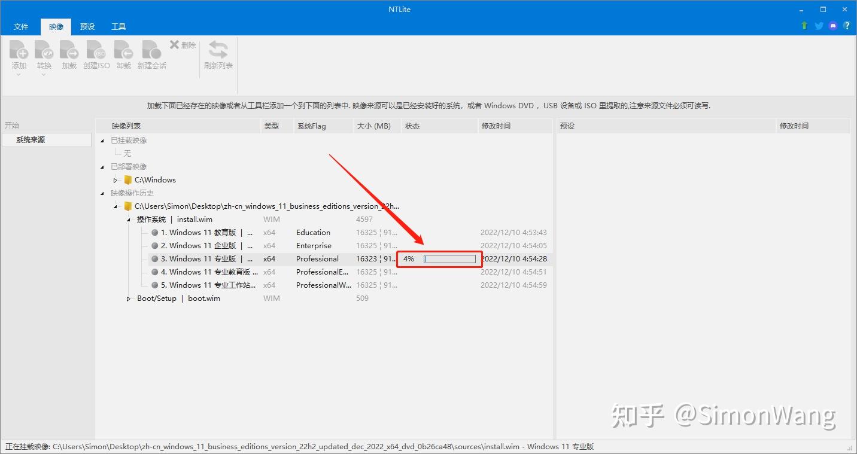
Task: Click the green upgrade arrow icon
Action: [804, 26]
